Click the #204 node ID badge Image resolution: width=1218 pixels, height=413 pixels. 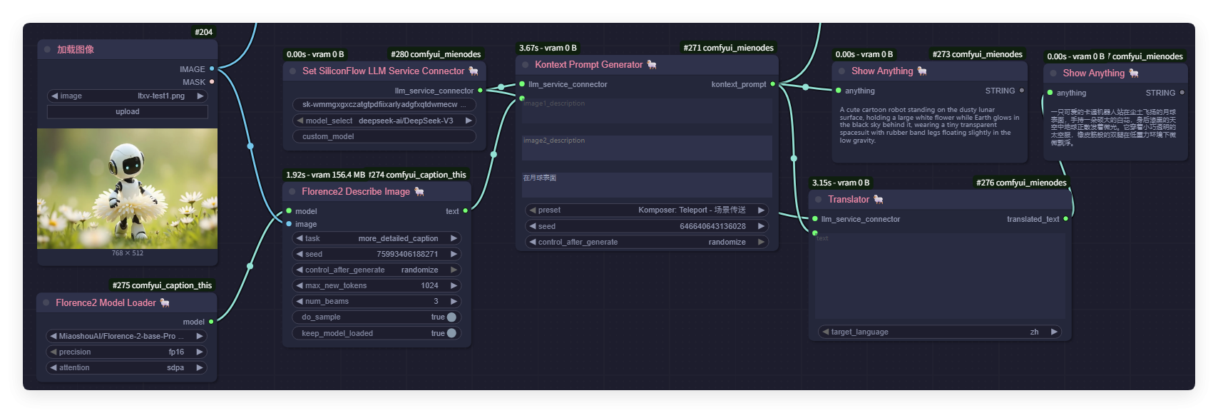point(204,32)
